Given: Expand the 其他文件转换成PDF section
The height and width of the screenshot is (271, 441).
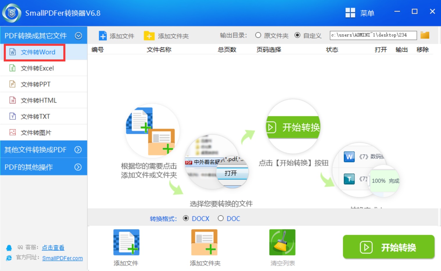Looking at the screenshot, I should pos(78,150).
